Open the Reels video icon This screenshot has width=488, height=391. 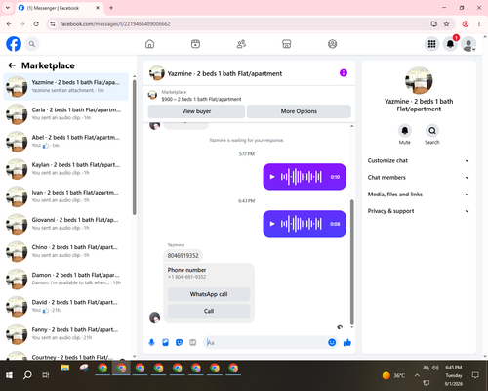click(195, 44)
